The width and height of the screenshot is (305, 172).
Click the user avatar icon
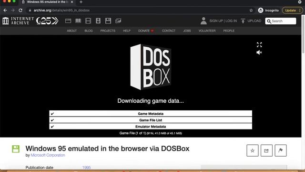[203, 21]
